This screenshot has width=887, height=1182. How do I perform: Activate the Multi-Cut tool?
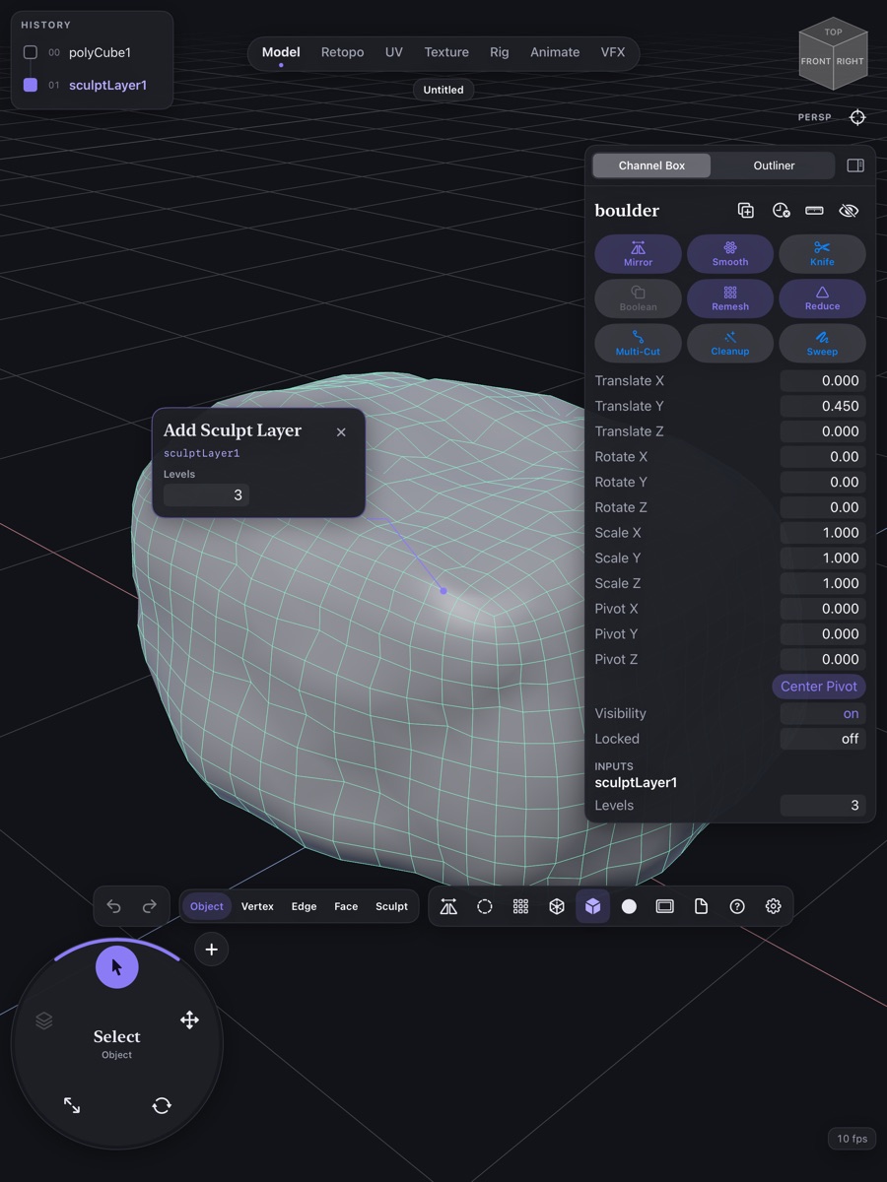pyautogui.click(x=638, y=343)
